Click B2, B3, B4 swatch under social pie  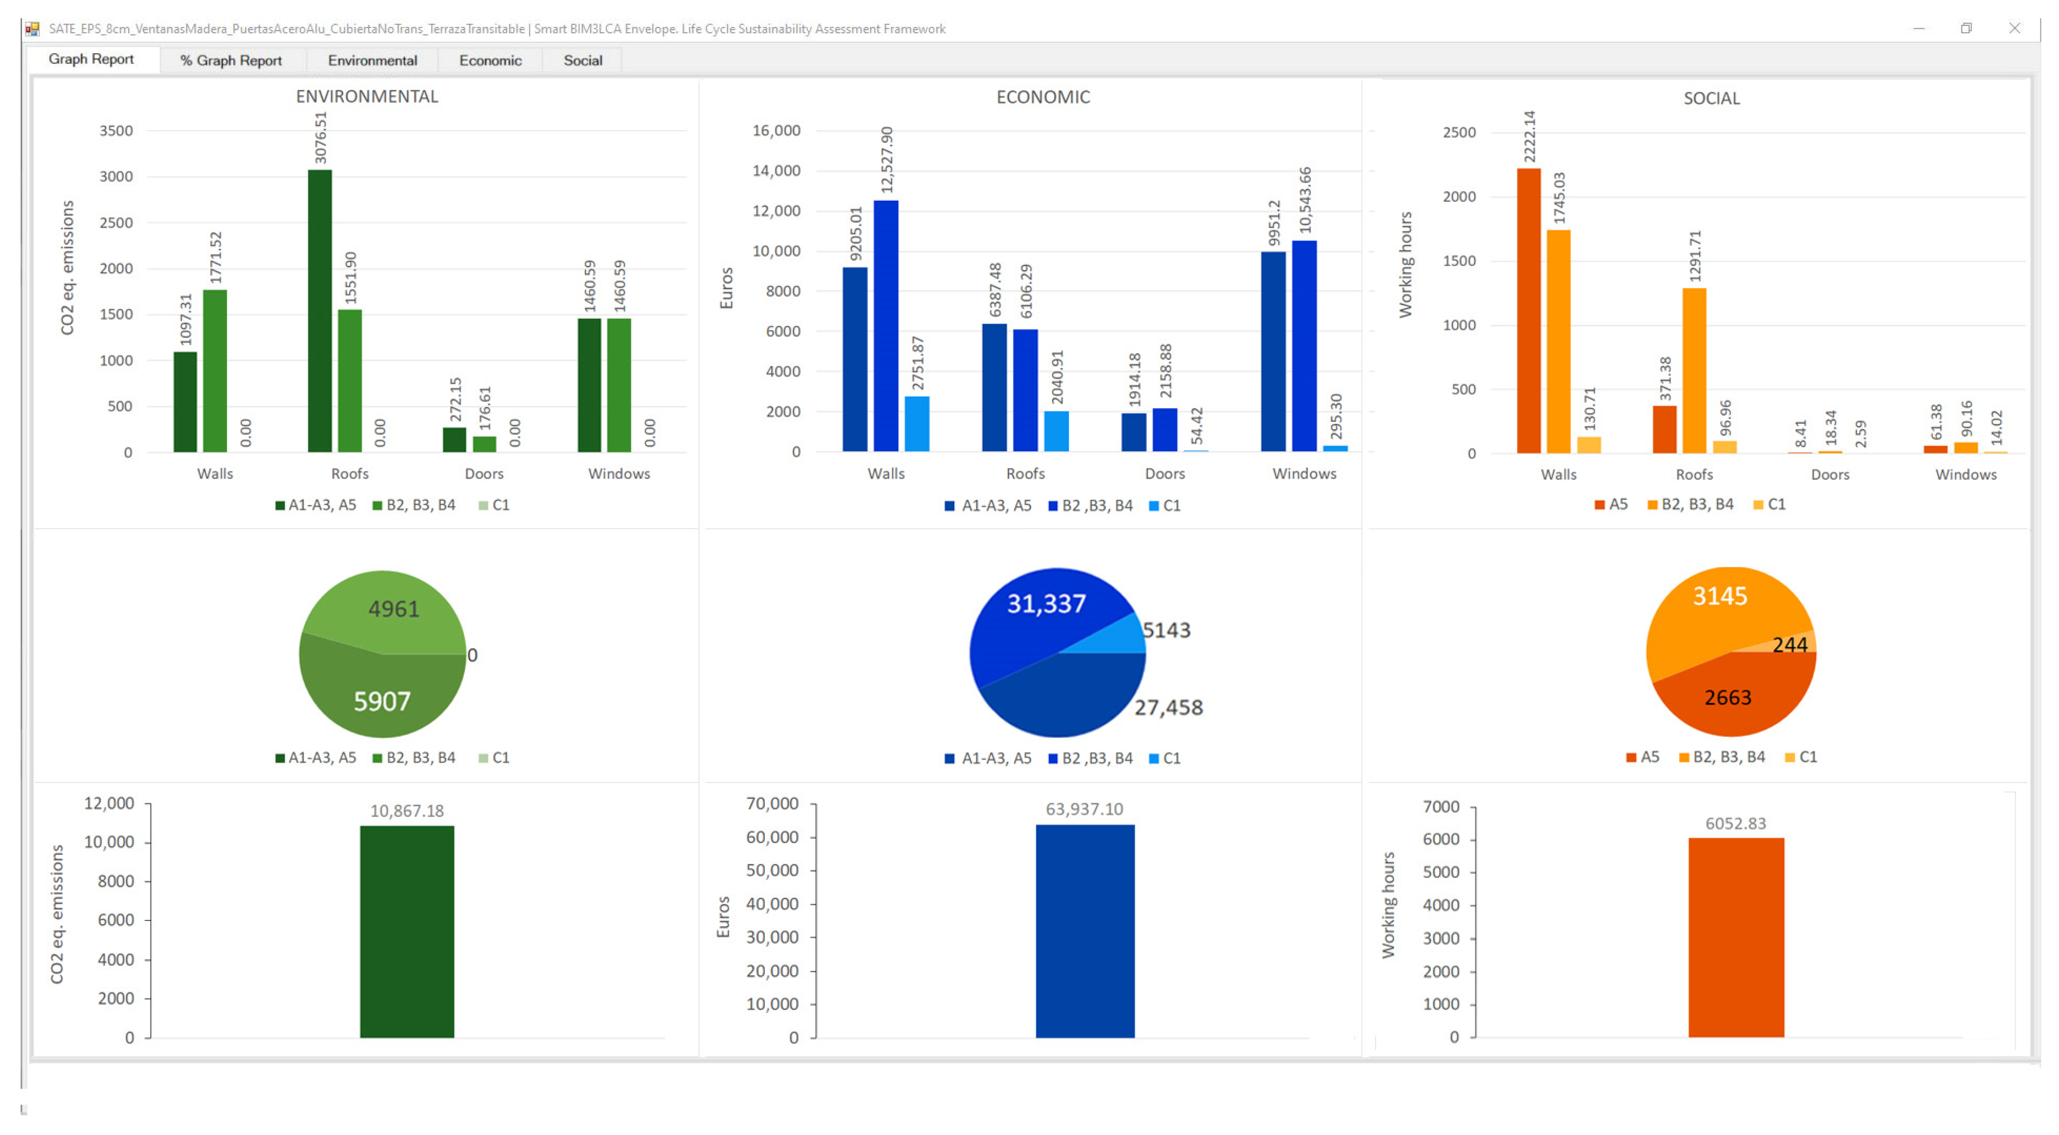point(1684,757)
